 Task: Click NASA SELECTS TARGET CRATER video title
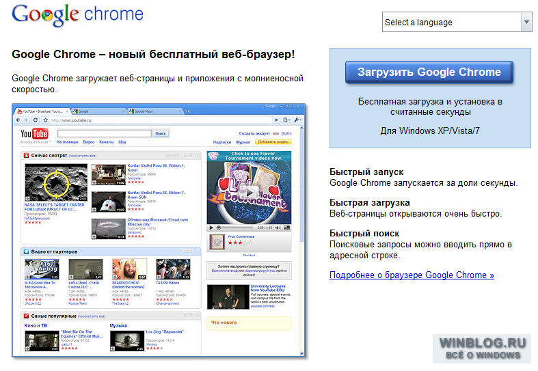pos(54,207)
